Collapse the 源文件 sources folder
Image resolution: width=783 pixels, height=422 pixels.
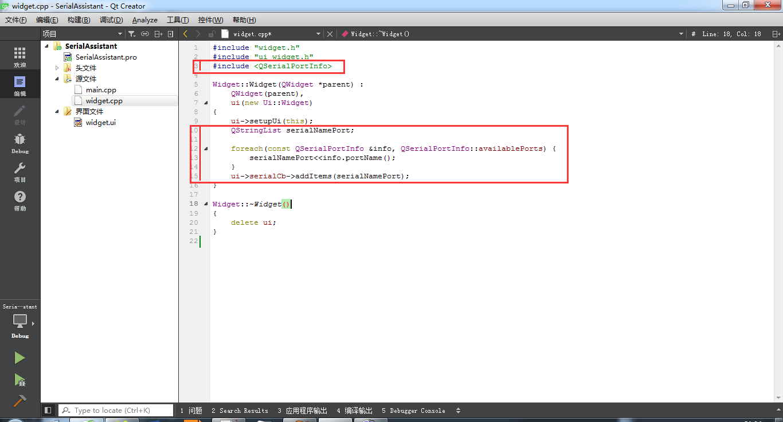pos(57,79)
